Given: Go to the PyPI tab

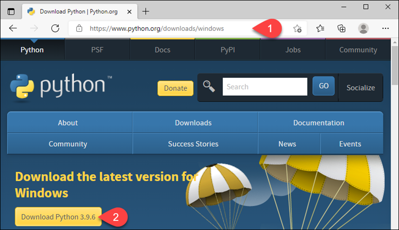Looking at the screenshot, I should point(228,49).
